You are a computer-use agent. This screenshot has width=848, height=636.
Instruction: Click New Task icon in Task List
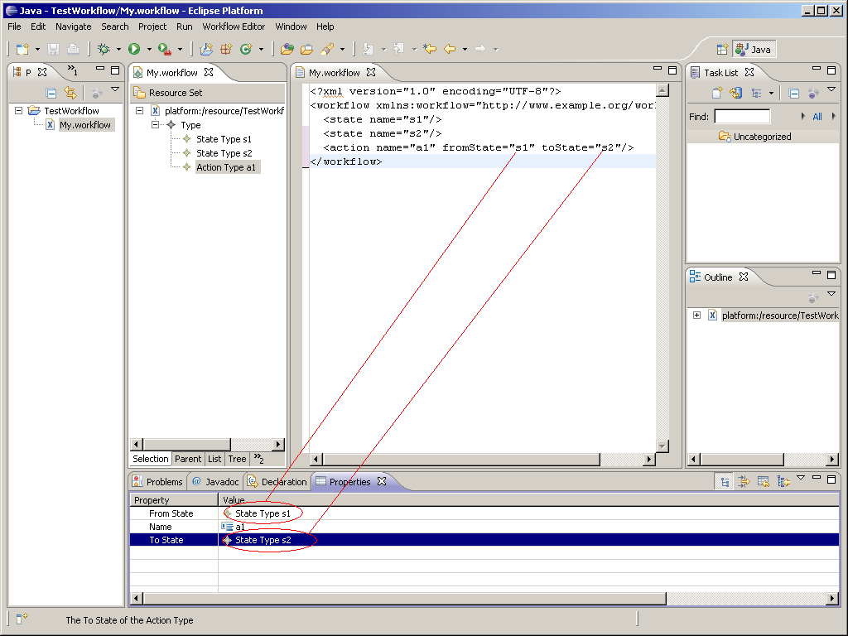pos(717,94)
